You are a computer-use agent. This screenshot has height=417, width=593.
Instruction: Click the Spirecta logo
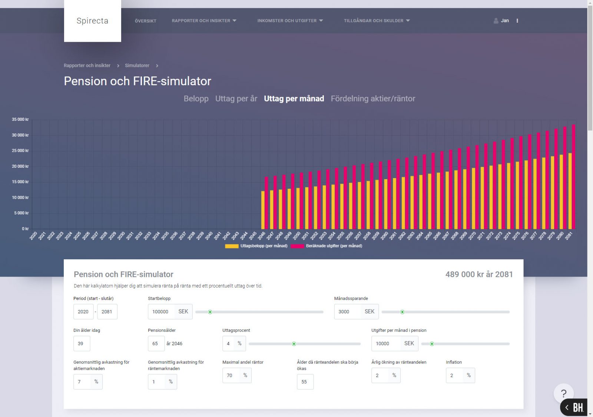pos(92,21)
